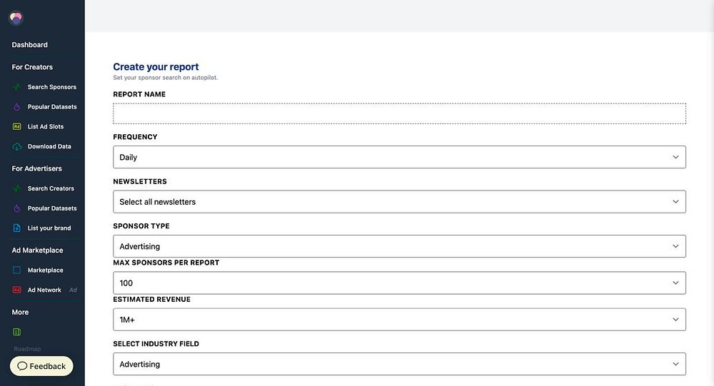
Task: Expand the Max Sponsors Per Report dropdown
Action: tap(399, 283)
